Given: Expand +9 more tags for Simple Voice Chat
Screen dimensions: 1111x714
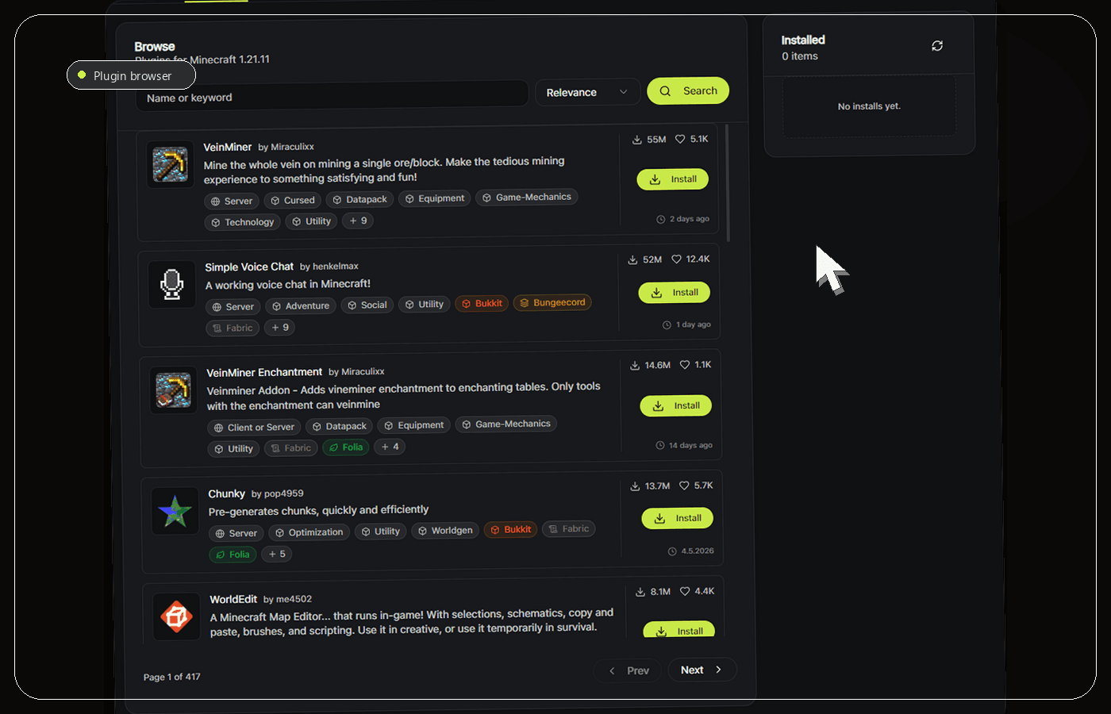Looking at the screenshot, I should [x=279, y=327].
